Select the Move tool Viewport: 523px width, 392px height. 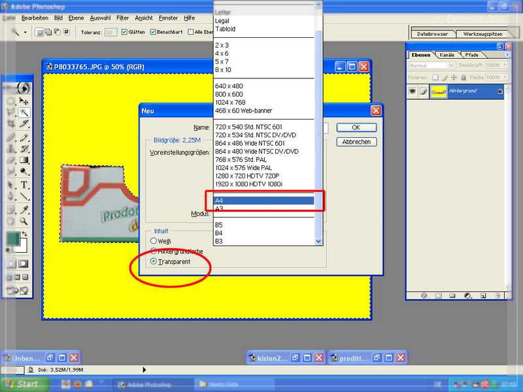[x=24, y=101]
